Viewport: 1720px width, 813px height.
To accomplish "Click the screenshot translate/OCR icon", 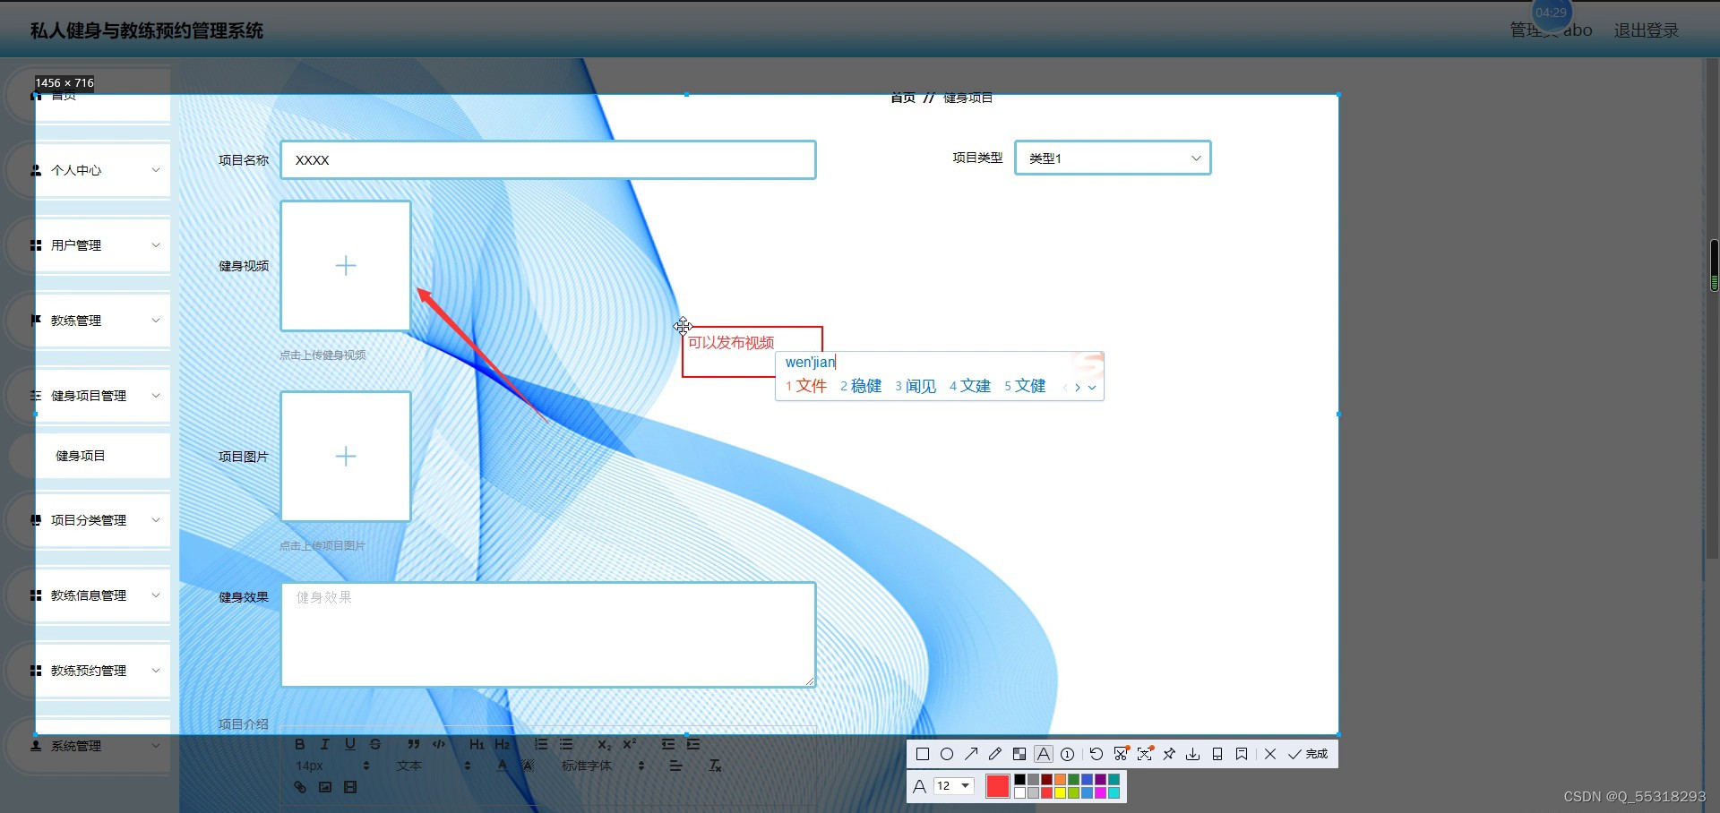I will point(1145,754).
